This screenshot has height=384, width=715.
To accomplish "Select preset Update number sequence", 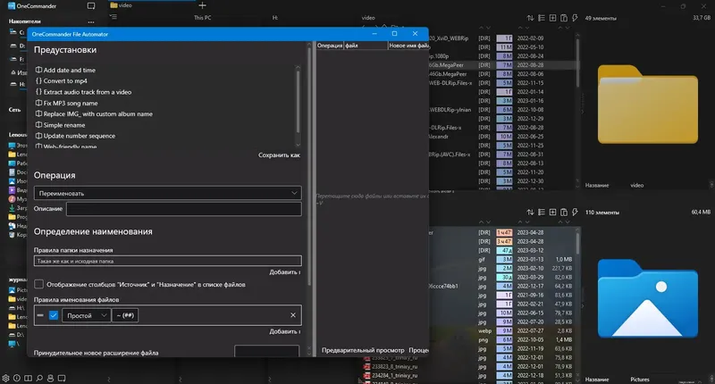I will click(x=75, y=136).
